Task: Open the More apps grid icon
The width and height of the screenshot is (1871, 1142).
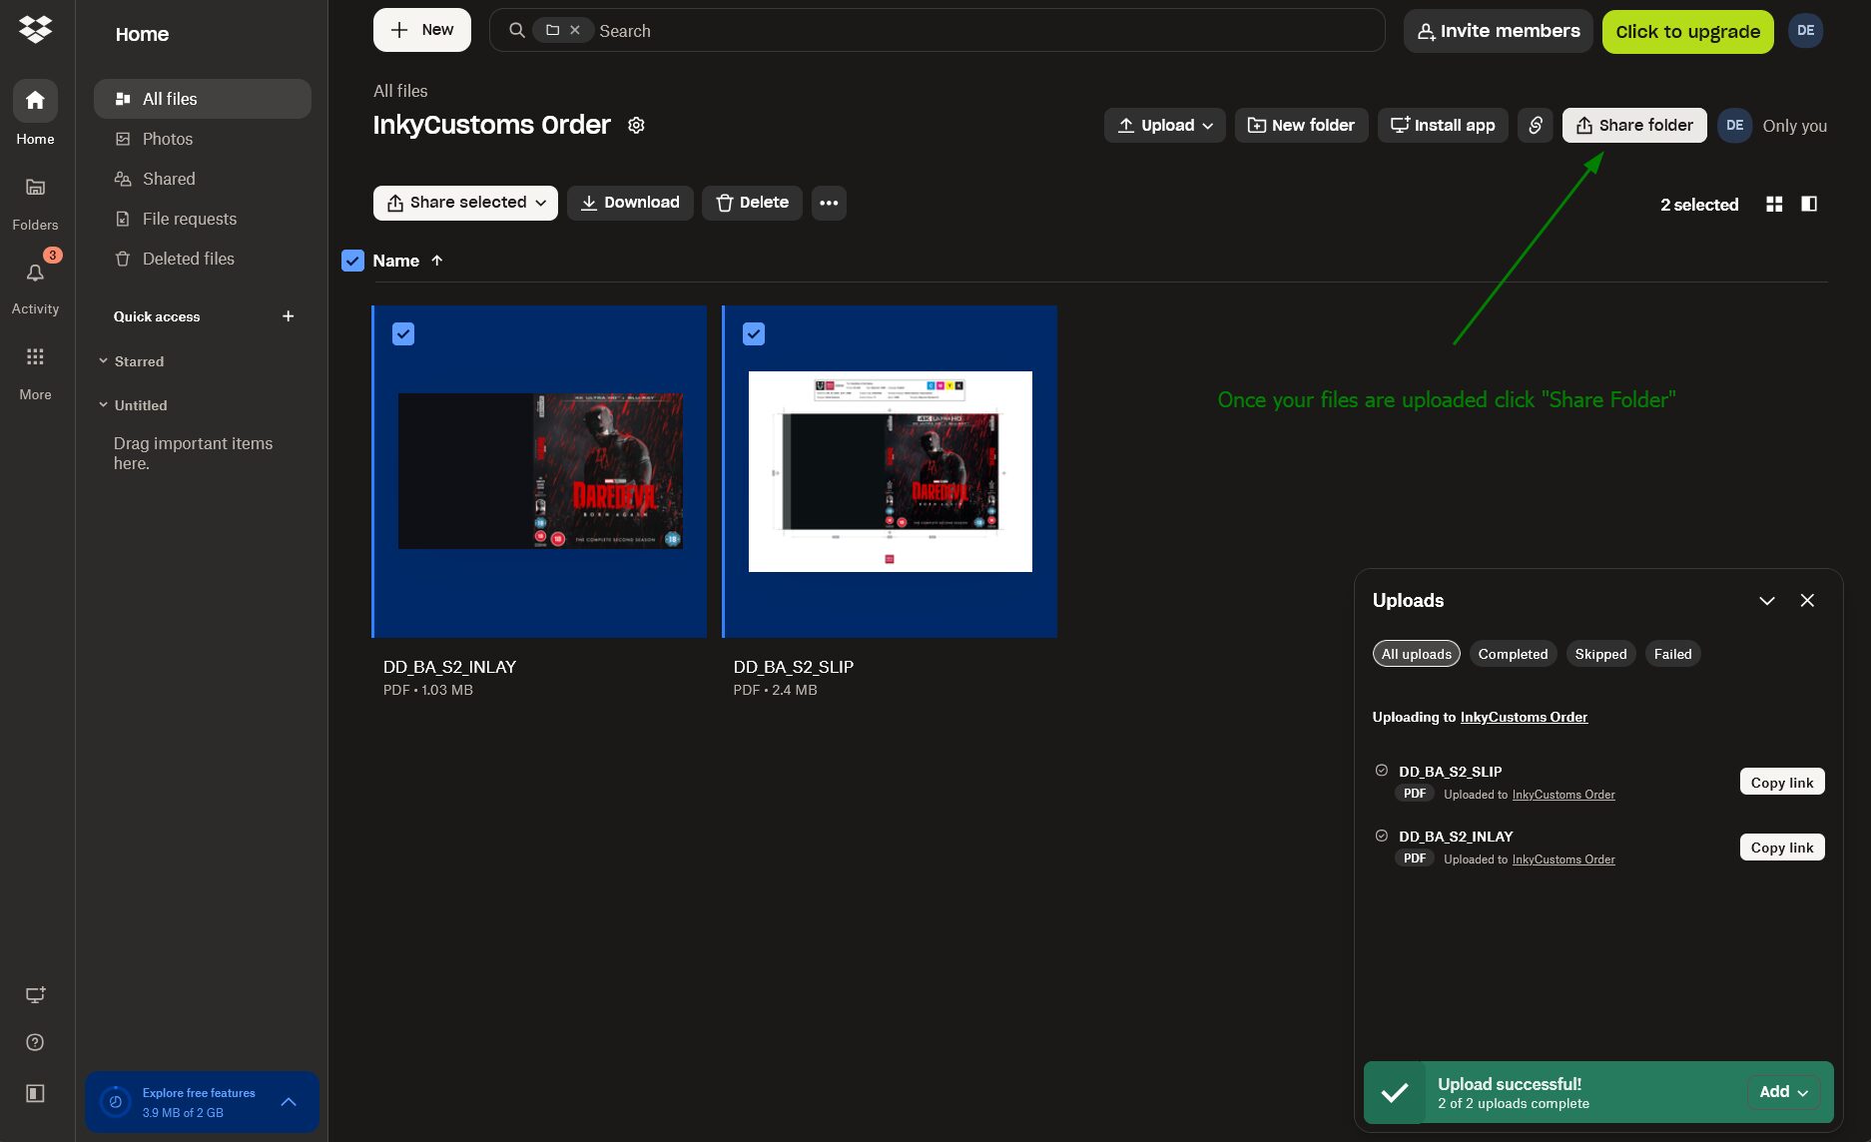Action: (x=35, y=356)
